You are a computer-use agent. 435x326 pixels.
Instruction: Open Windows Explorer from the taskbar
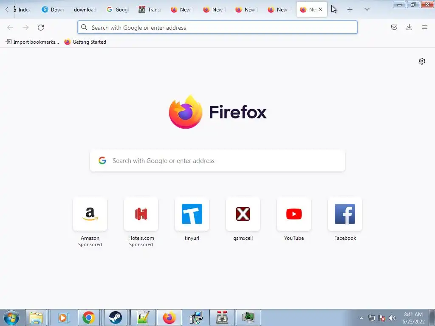coord(36,318)
